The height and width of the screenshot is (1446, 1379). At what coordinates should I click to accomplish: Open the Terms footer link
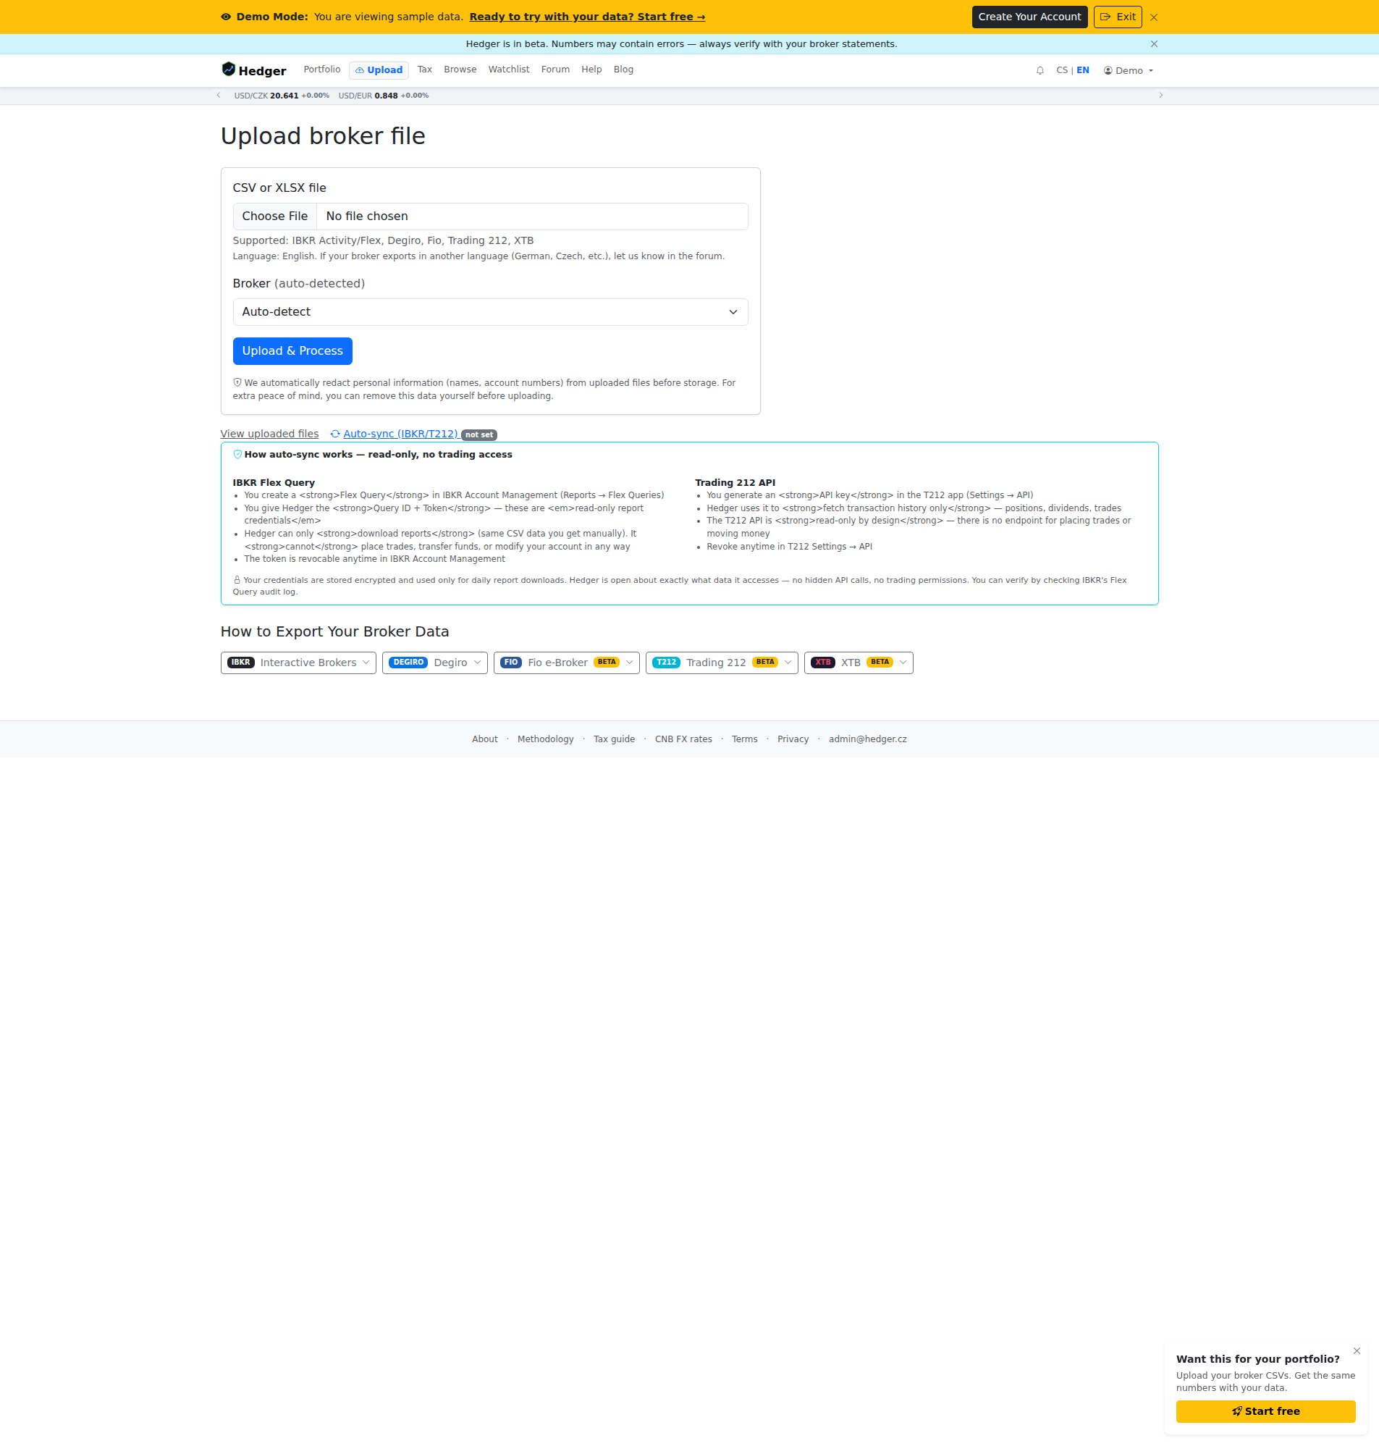[744, 739]
